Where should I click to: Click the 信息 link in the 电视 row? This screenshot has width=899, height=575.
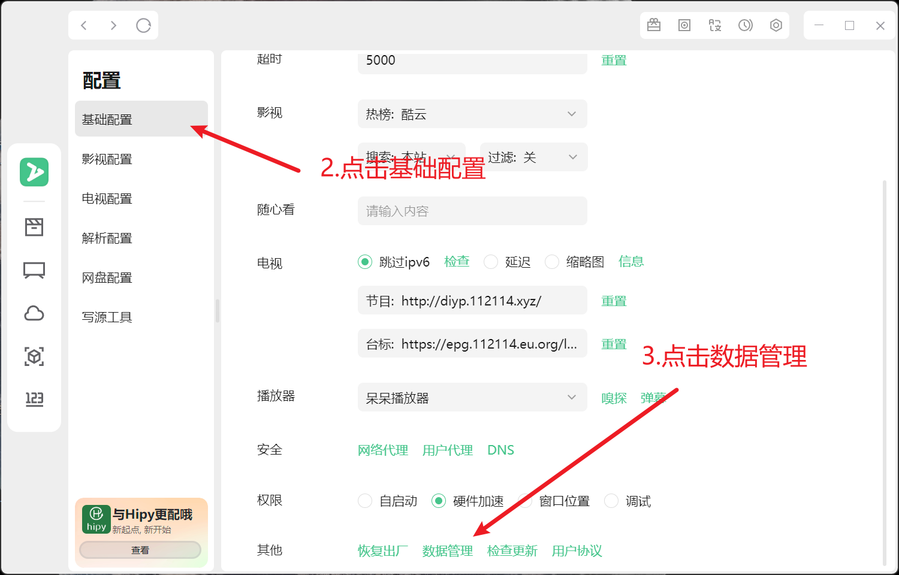pos(631,261)
